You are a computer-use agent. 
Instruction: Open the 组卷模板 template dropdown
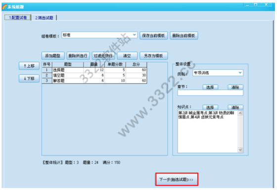pyautogui.click(x=134, y=35)
